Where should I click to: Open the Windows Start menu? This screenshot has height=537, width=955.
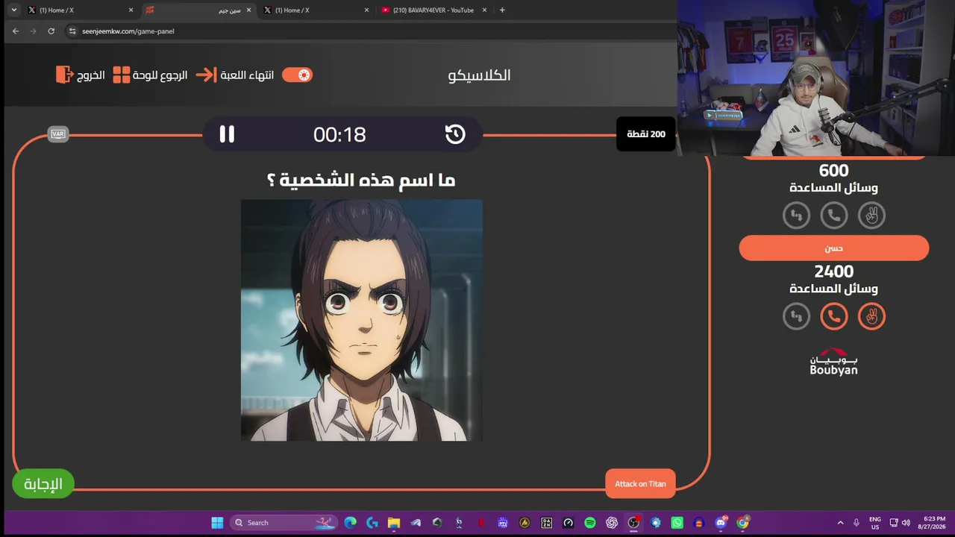coord(217,523)
